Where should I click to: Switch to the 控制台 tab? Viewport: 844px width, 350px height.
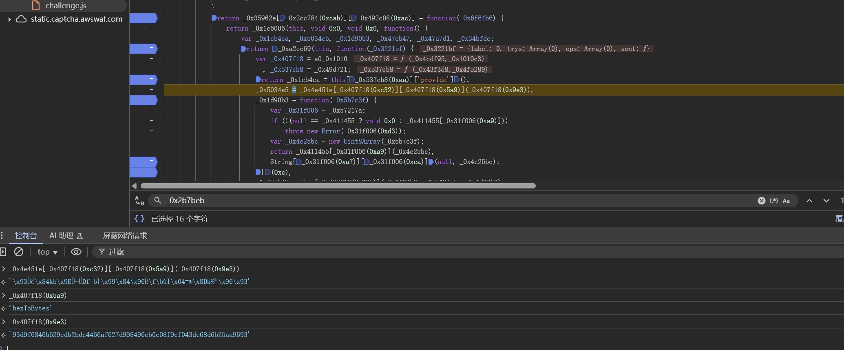pos(26,235)
